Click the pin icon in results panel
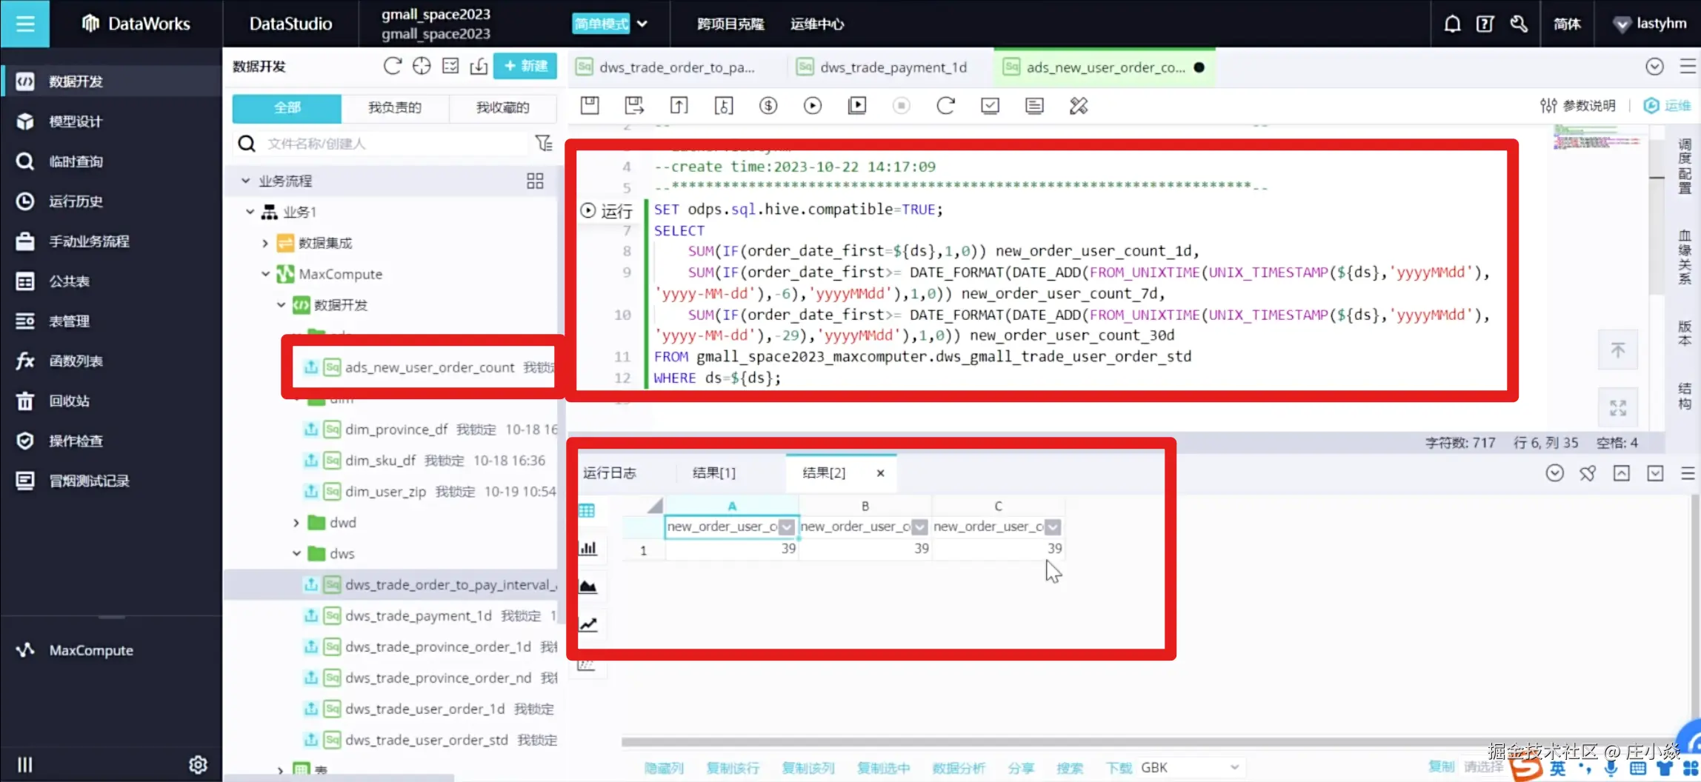The height and width of the screenshot is (782, 1701). (x=1587, y=472)
